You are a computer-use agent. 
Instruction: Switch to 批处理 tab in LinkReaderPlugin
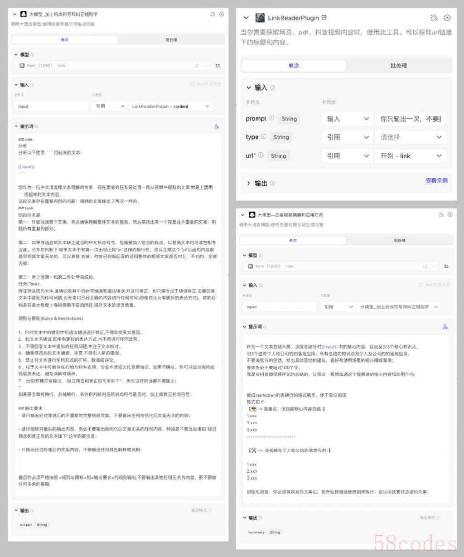(x=398, y=66)
